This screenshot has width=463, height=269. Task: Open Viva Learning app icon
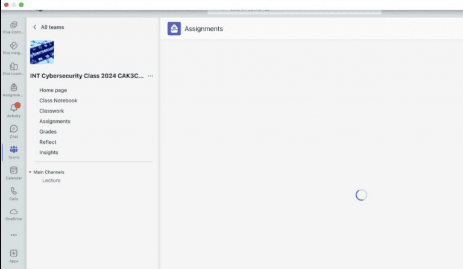tap(13, 67)
